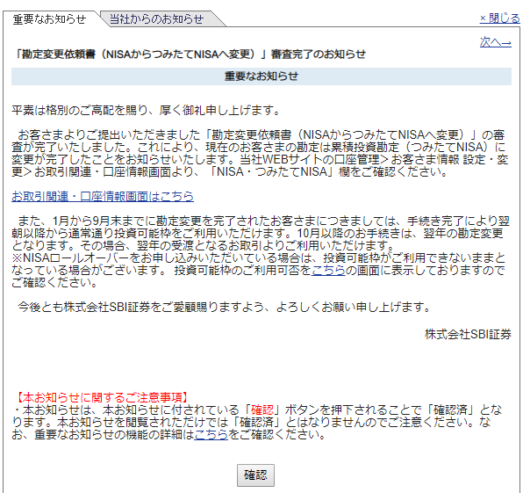Open こちら link about 重要なお知らせの機能の詳細
523x493 pixels.
click(x=211, y=434)
